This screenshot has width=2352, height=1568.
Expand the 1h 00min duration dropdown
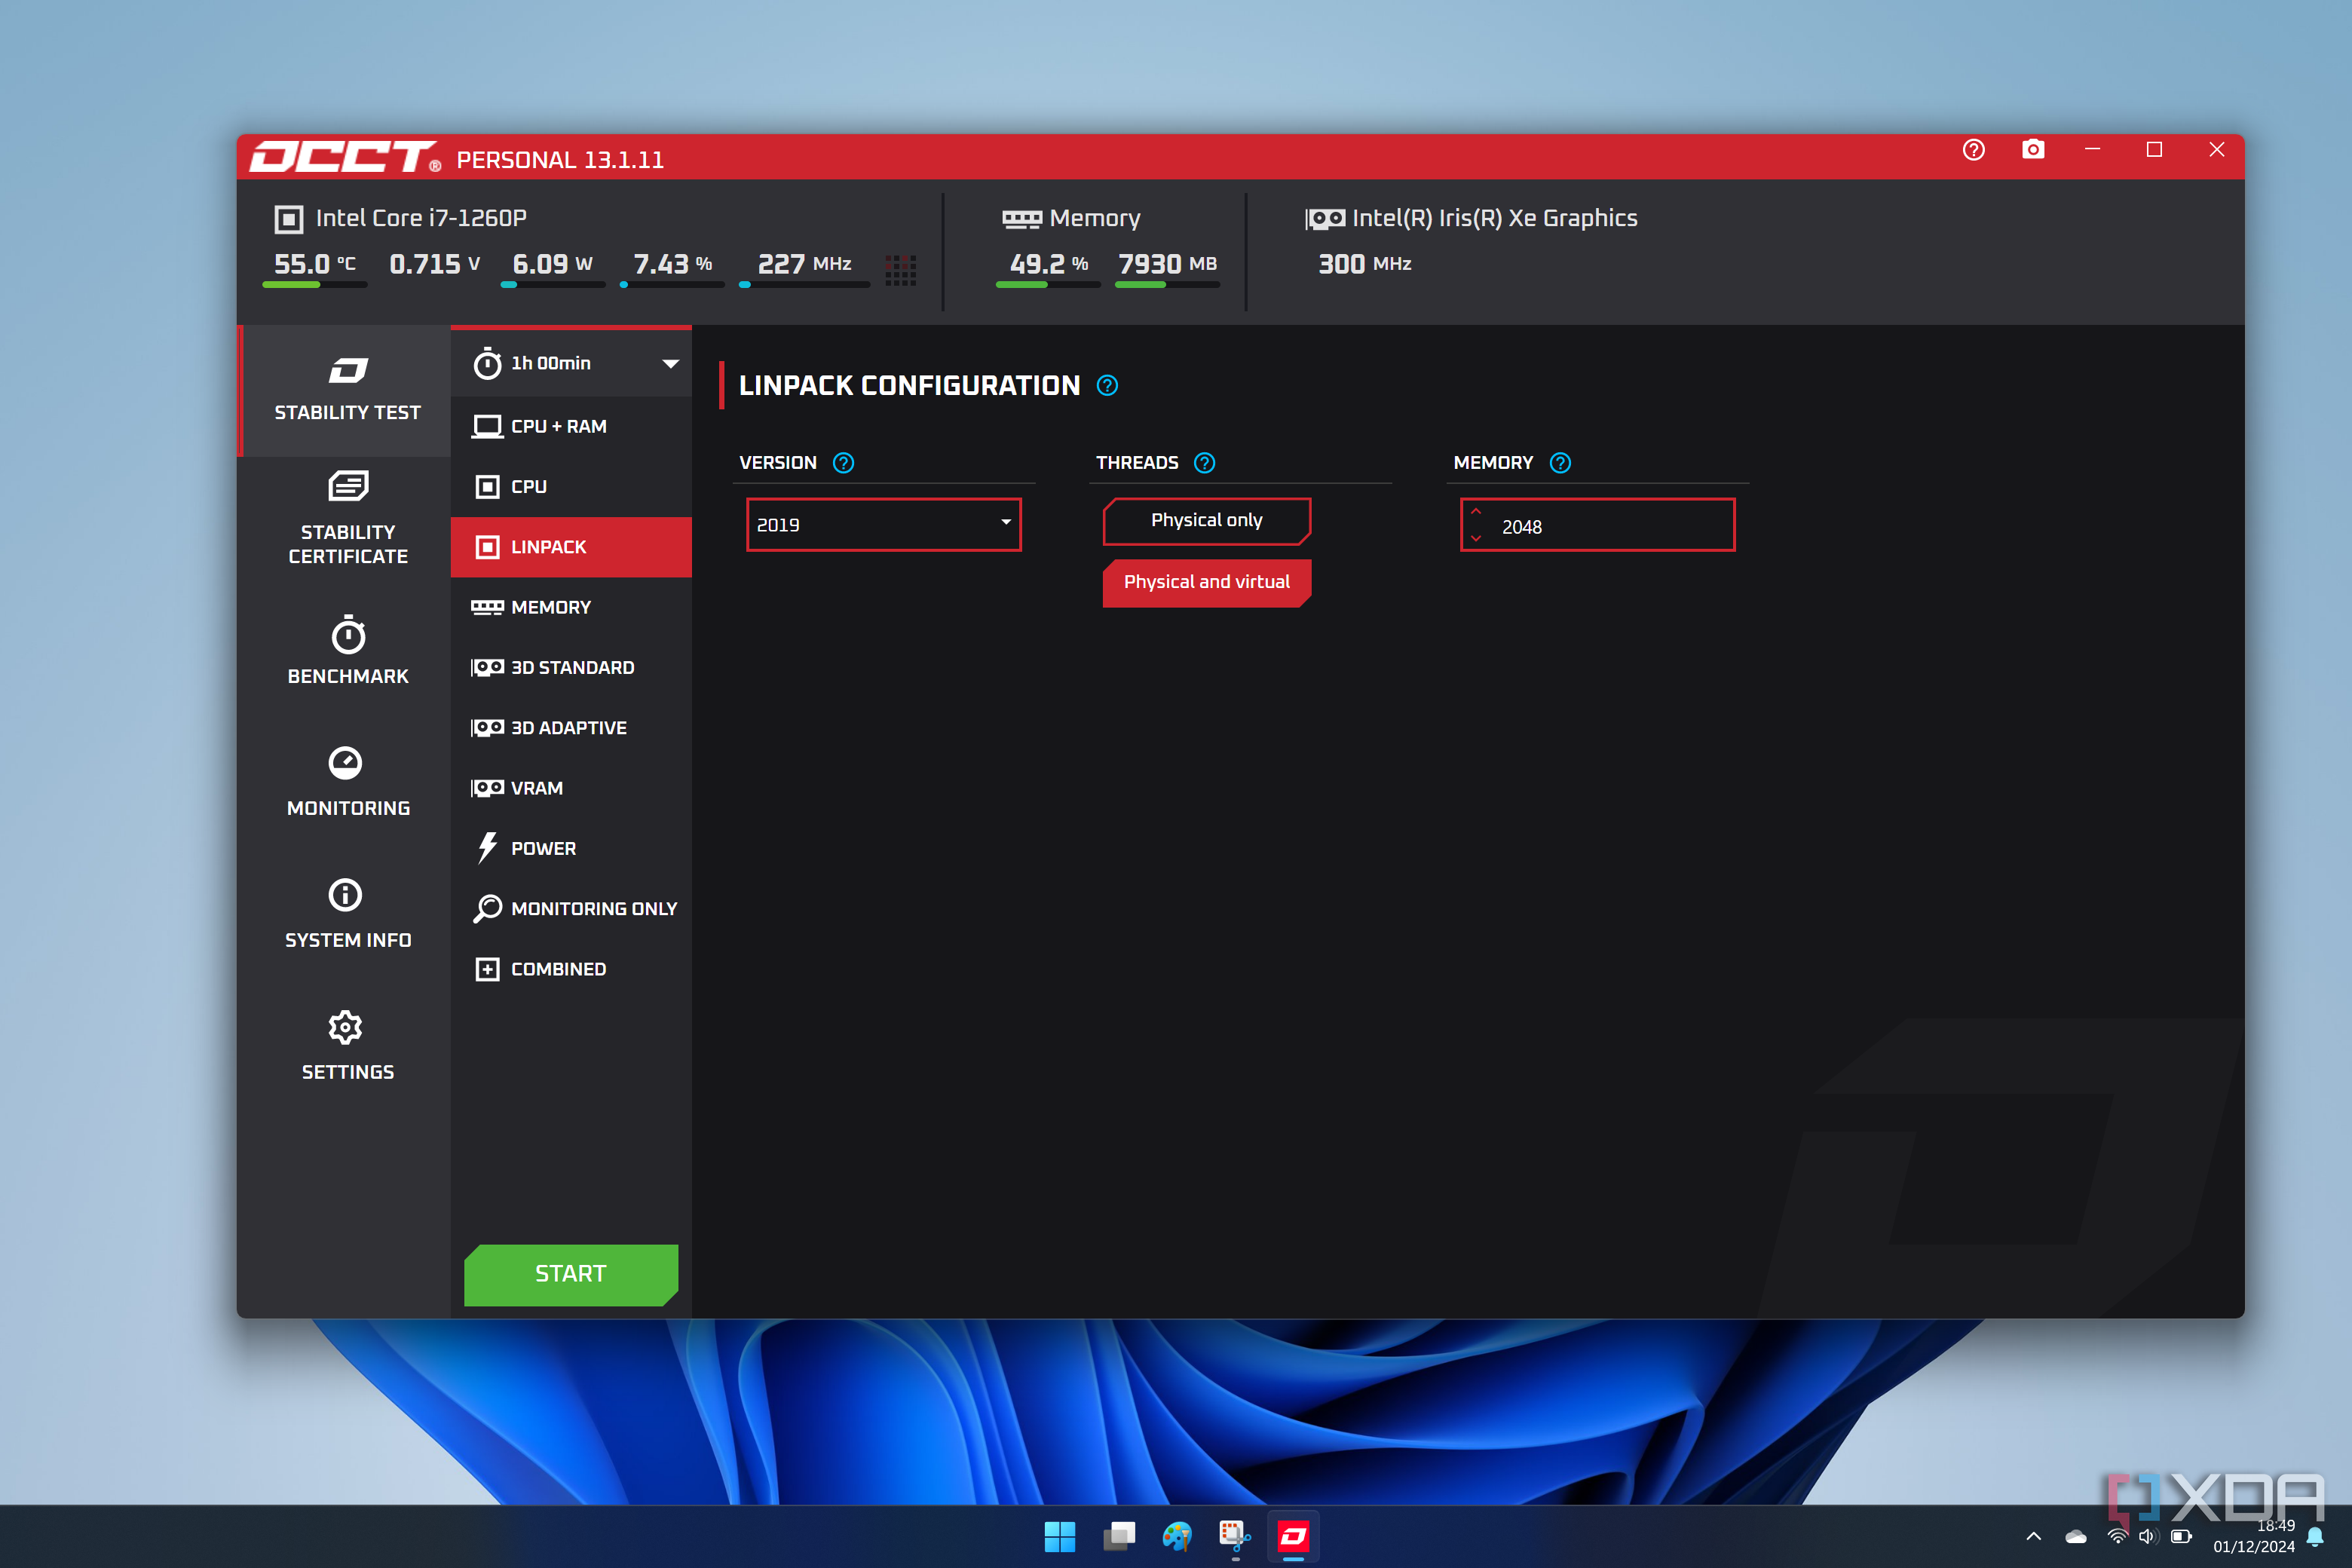tap(670, 364)
